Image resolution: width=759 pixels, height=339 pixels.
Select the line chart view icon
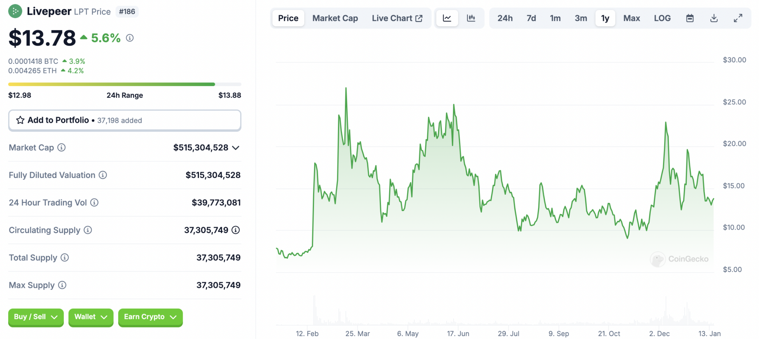pos(447,18)
